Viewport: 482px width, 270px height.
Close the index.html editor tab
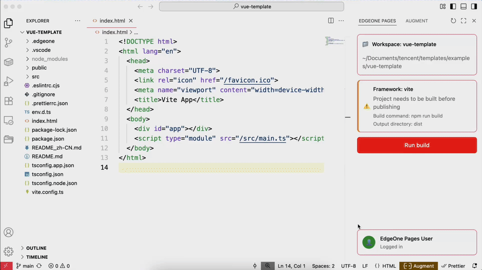pos(131,20)
